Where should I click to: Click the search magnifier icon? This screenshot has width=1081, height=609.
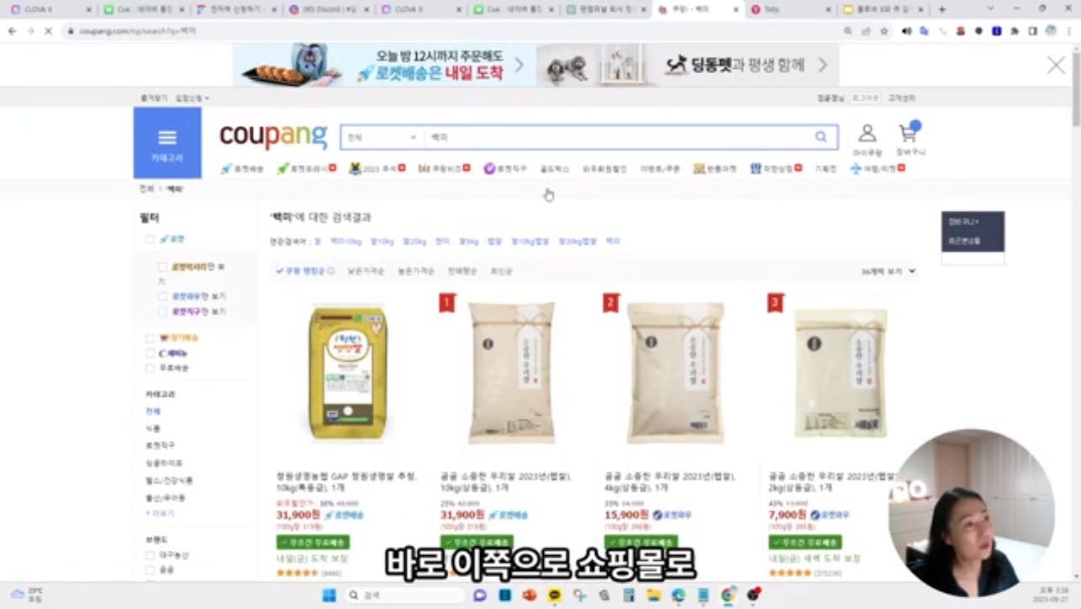tap(821, 137)
